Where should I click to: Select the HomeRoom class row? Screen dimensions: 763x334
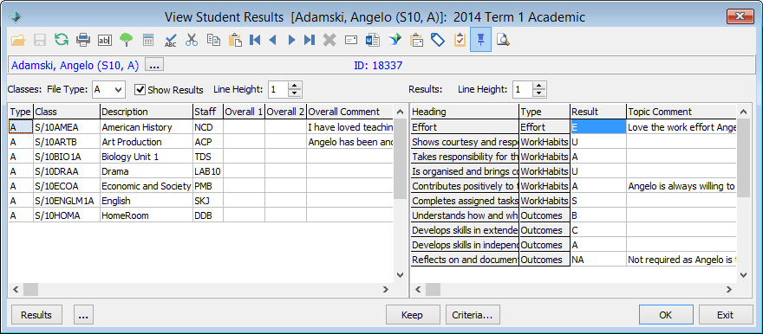200,215
